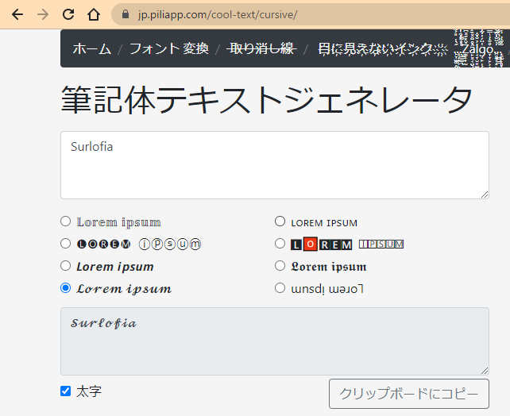This screenshot has height=416, width=510.
Task: Toggle the 太字 bold checkbox
Action: 65,391
